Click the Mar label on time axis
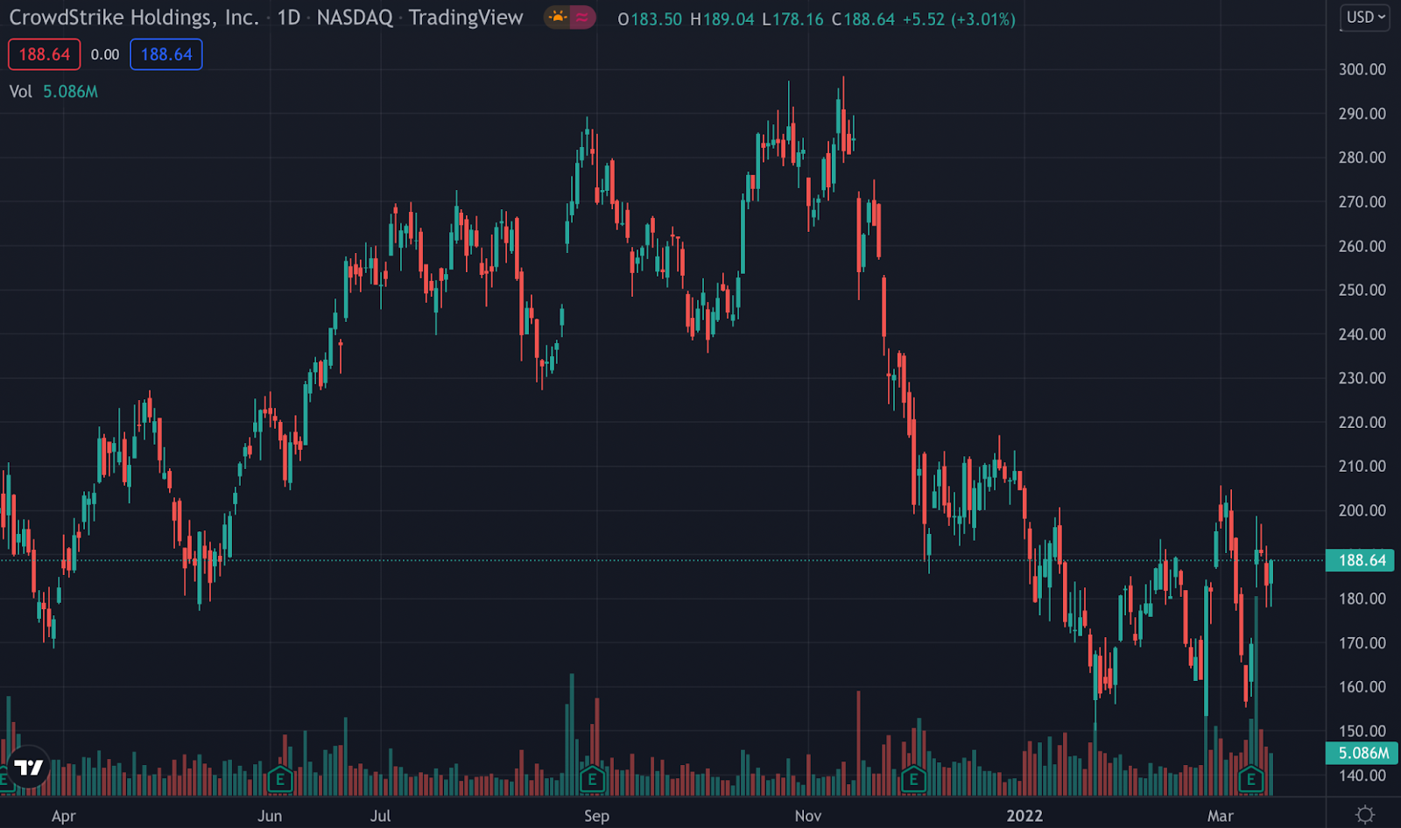This screenshot has height=828, width=1401. (1221, 816)
